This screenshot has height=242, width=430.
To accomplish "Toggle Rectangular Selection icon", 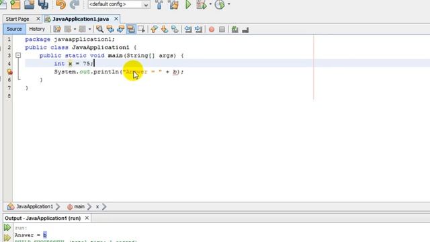I will [x=142, y=29].
